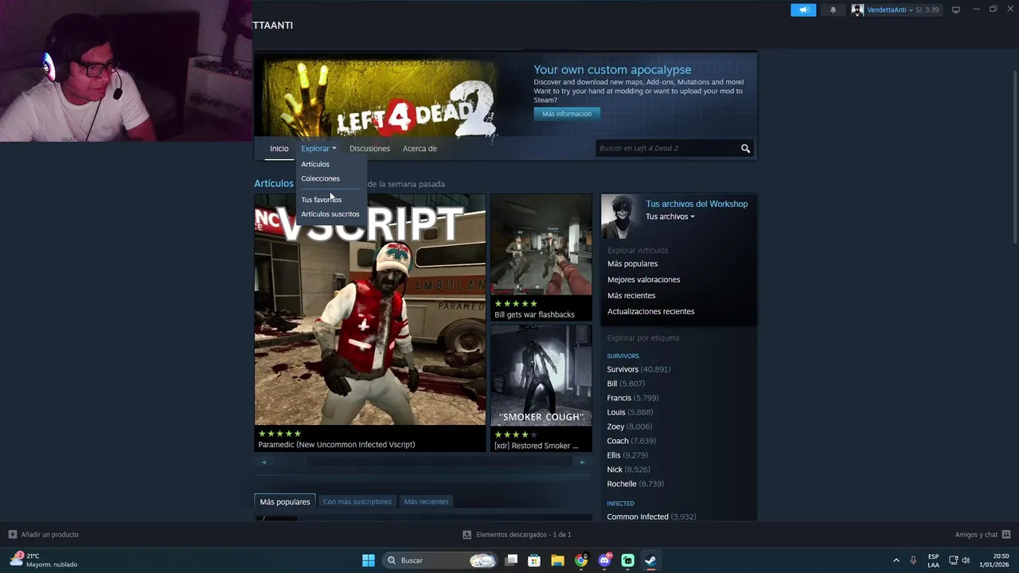Select Más recientes bottom tab
The height and width of the screenshot is (573, 1019).
[x=426, y=501]
